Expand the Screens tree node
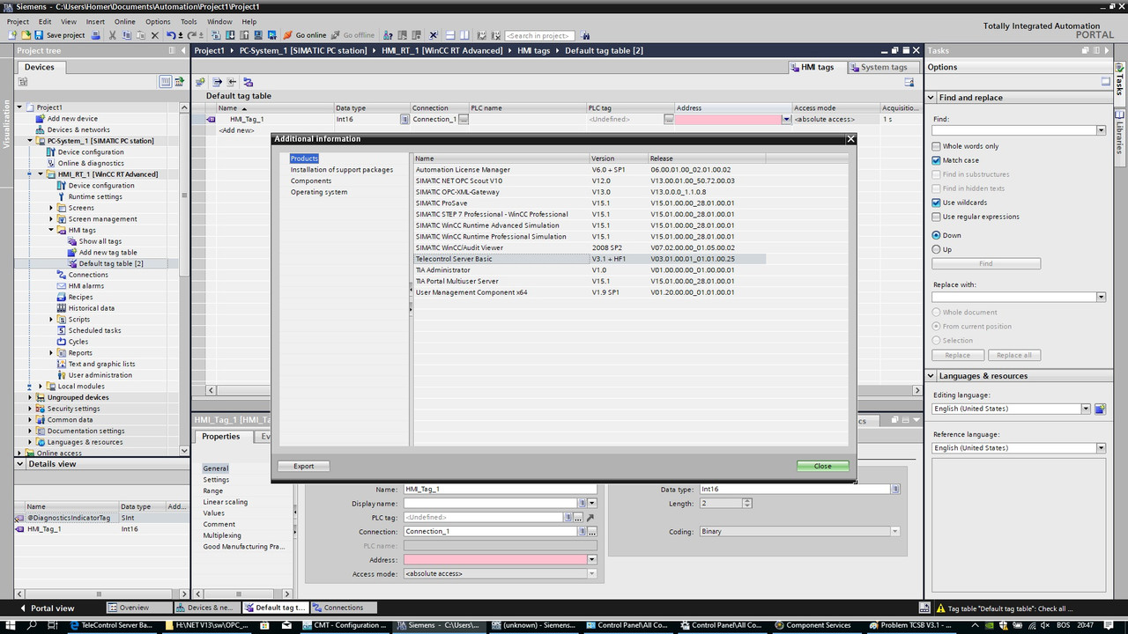Image resolution: width=1128 pixels, height=634 pixels. (x=51, y=208)
